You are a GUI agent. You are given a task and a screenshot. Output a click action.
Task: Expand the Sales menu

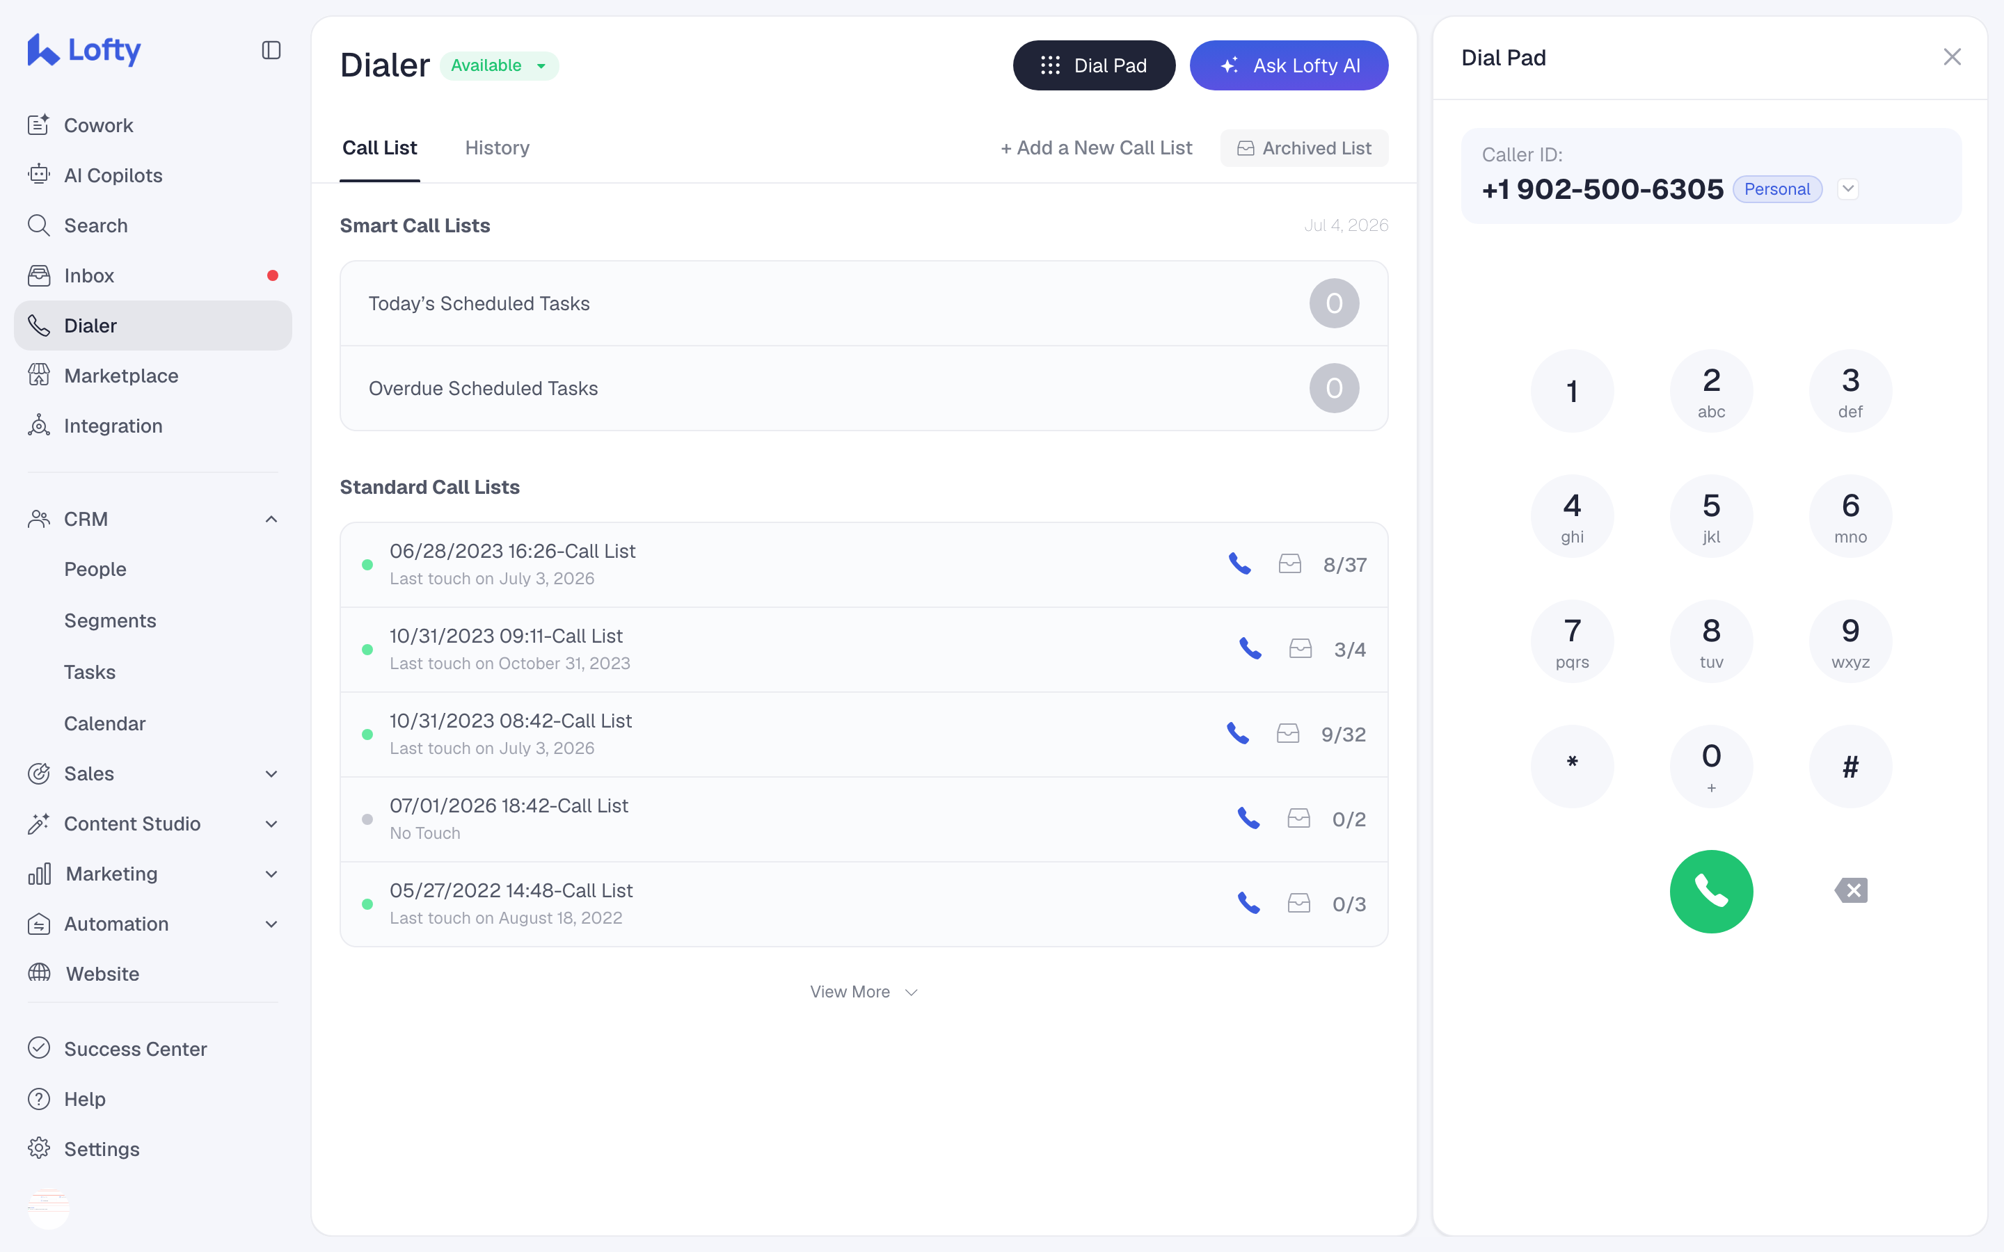pyautogui.click(x=271, y=773)
